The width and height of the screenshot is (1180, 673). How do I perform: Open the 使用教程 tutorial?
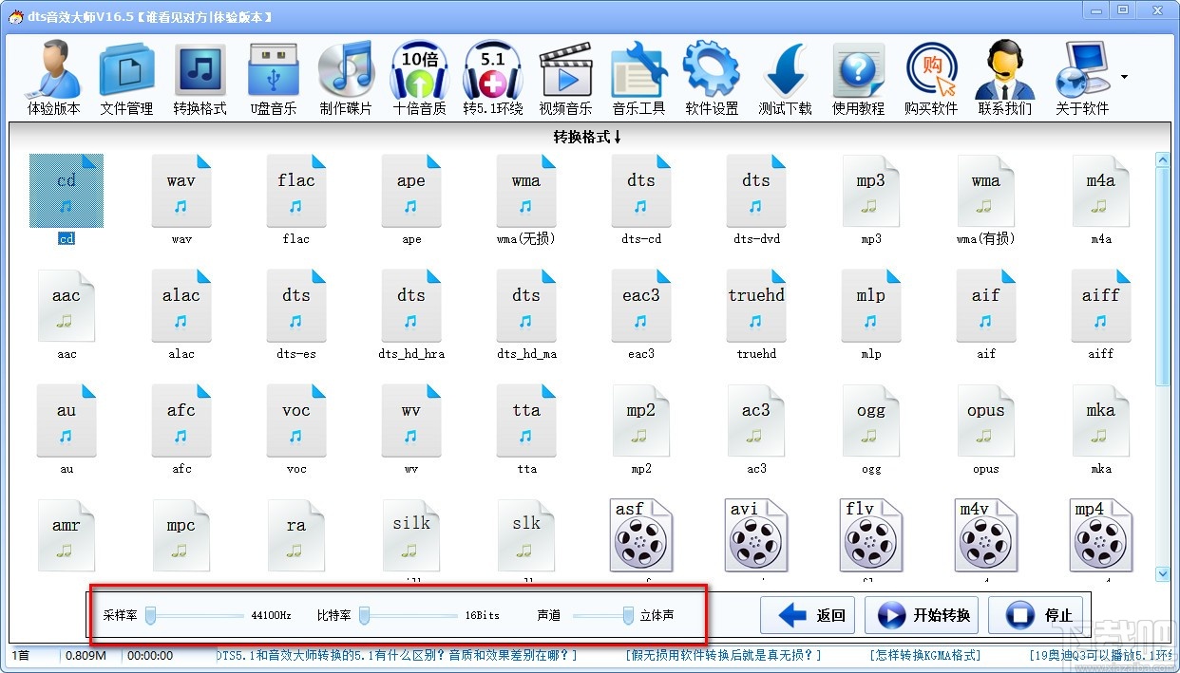858,76
